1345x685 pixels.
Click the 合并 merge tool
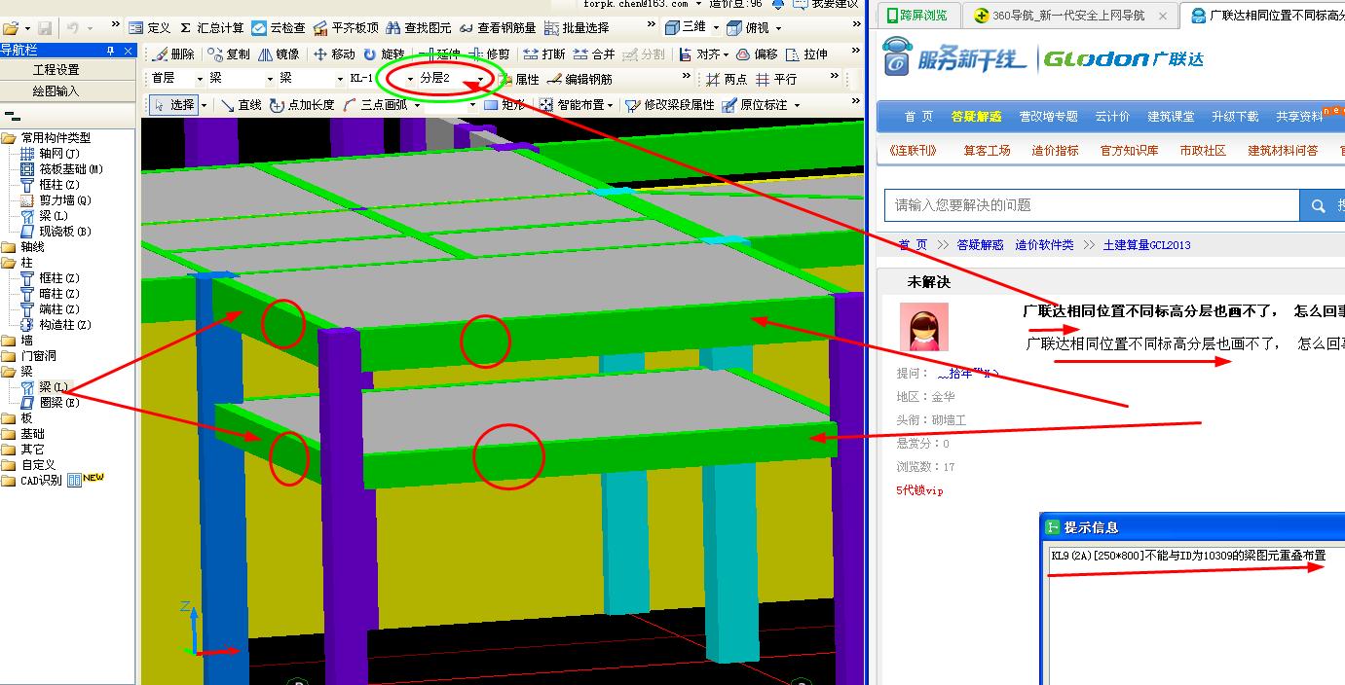click(594, 54)
